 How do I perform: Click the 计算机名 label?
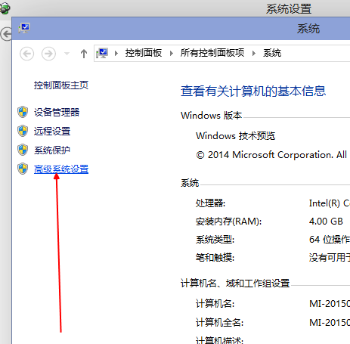point(215,304)
